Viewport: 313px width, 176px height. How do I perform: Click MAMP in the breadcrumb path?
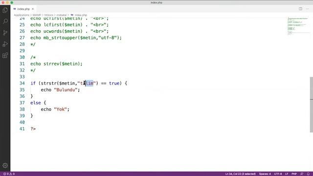point(37,15)
